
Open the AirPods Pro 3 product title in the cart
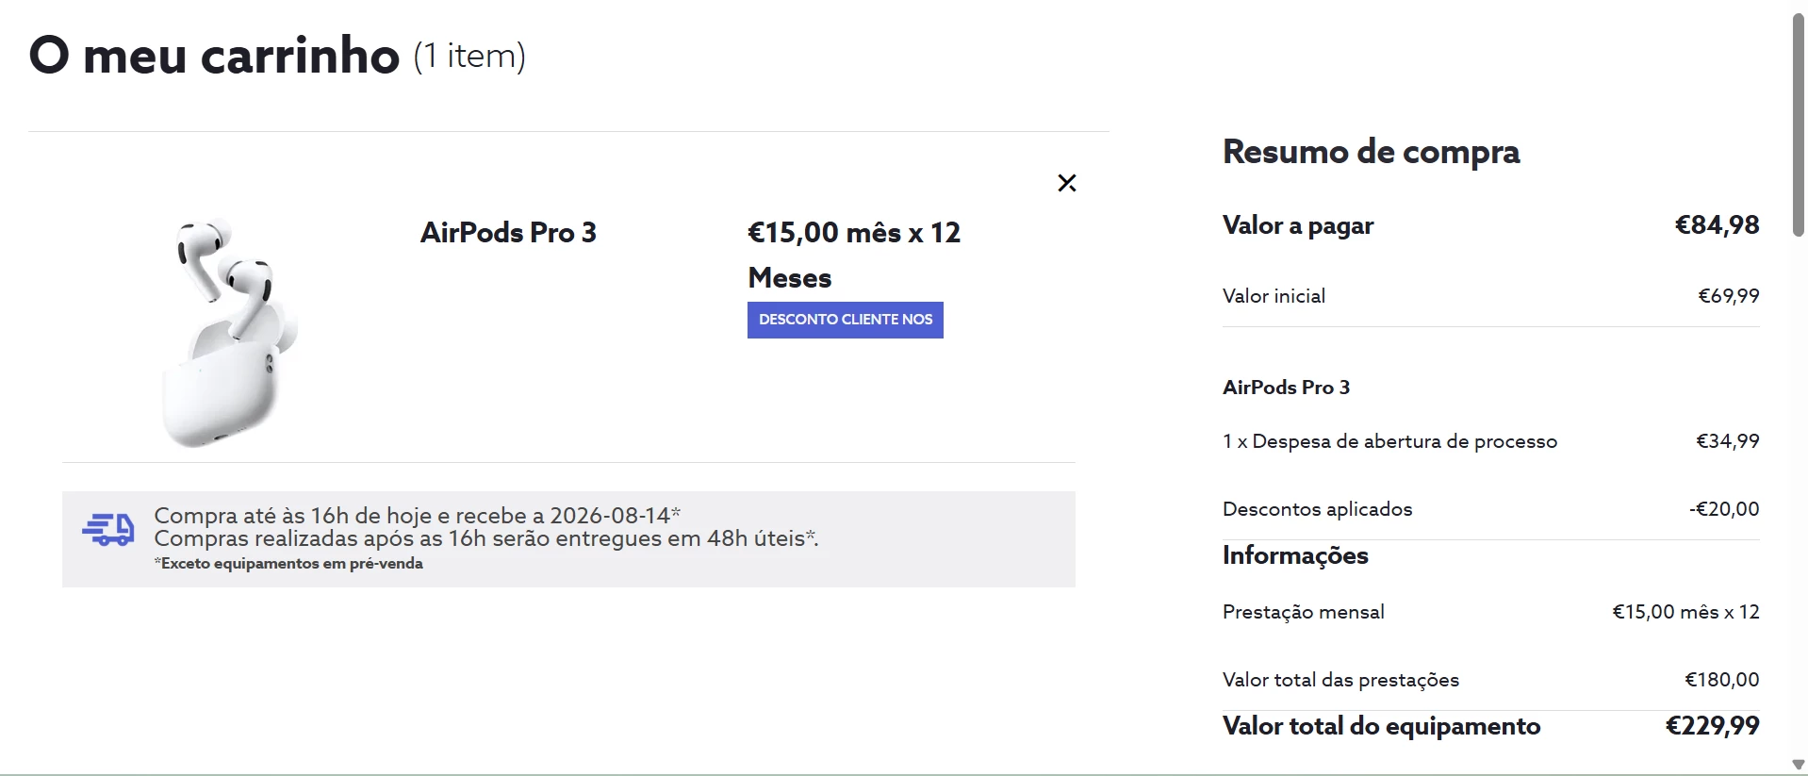coord(508,232)
